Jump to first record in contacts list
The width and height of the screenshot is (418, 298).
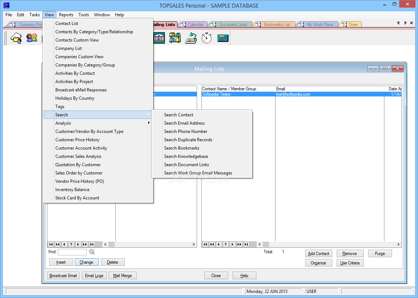[205, 244]
